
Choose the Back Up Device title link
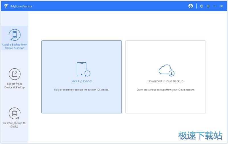[x=82, y=81]
